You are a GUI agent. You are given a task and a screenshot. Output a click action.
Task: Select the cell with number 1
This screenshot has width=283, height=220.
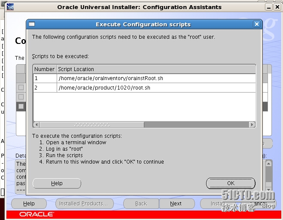point(45,78)
